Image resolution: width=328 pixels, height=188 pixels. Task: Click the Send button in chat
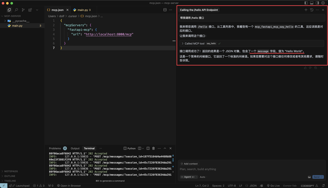[318, 177]
